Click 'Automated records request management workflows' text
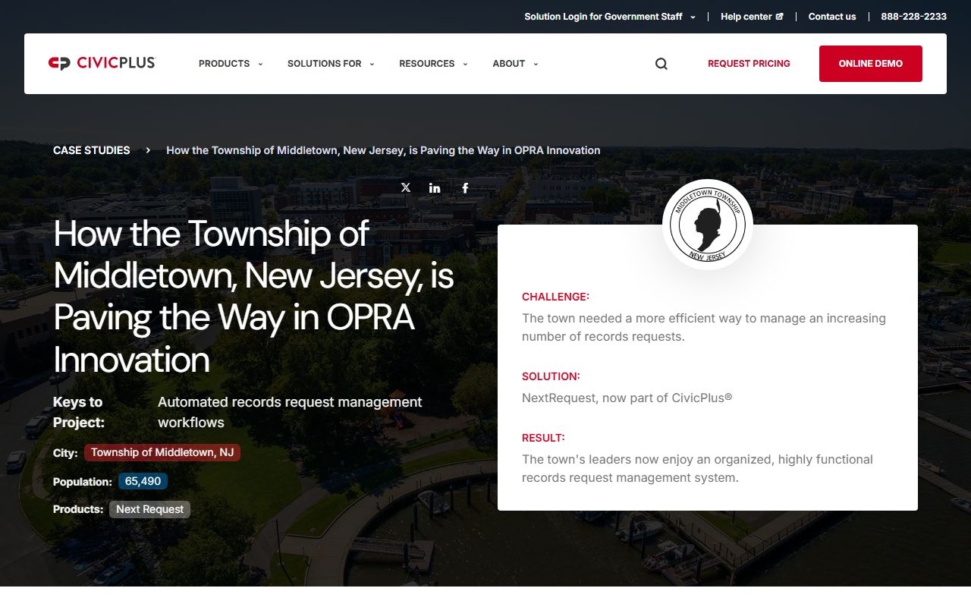971x607 pixels. [290, 412]
